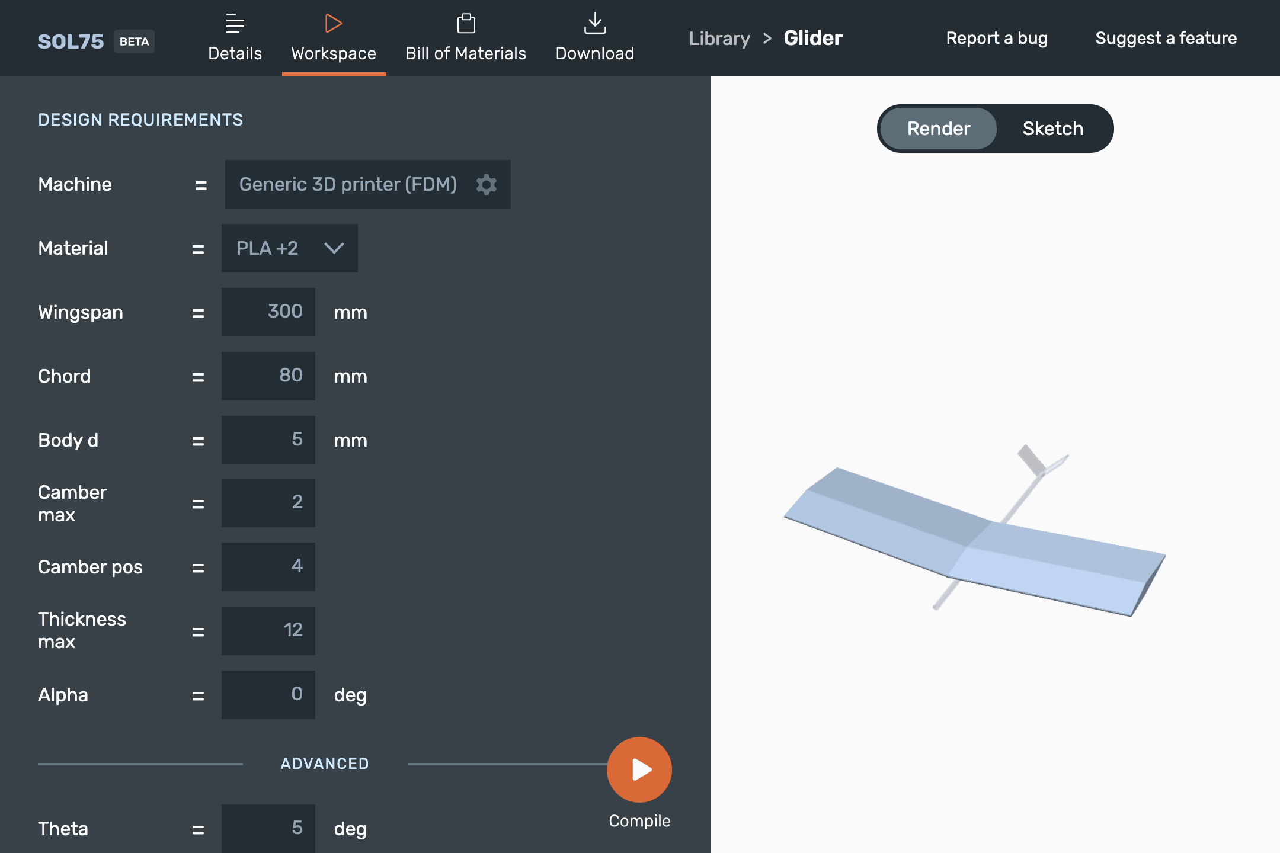Click the Chord input field
The height and width of the screenshot is (853, 1280).
(268, 376)
